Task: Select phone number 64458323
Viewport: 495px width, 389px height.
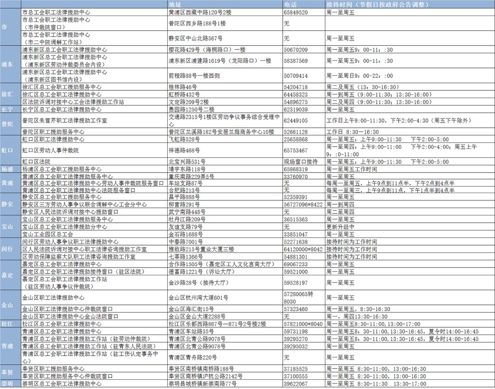Action: 296,94
